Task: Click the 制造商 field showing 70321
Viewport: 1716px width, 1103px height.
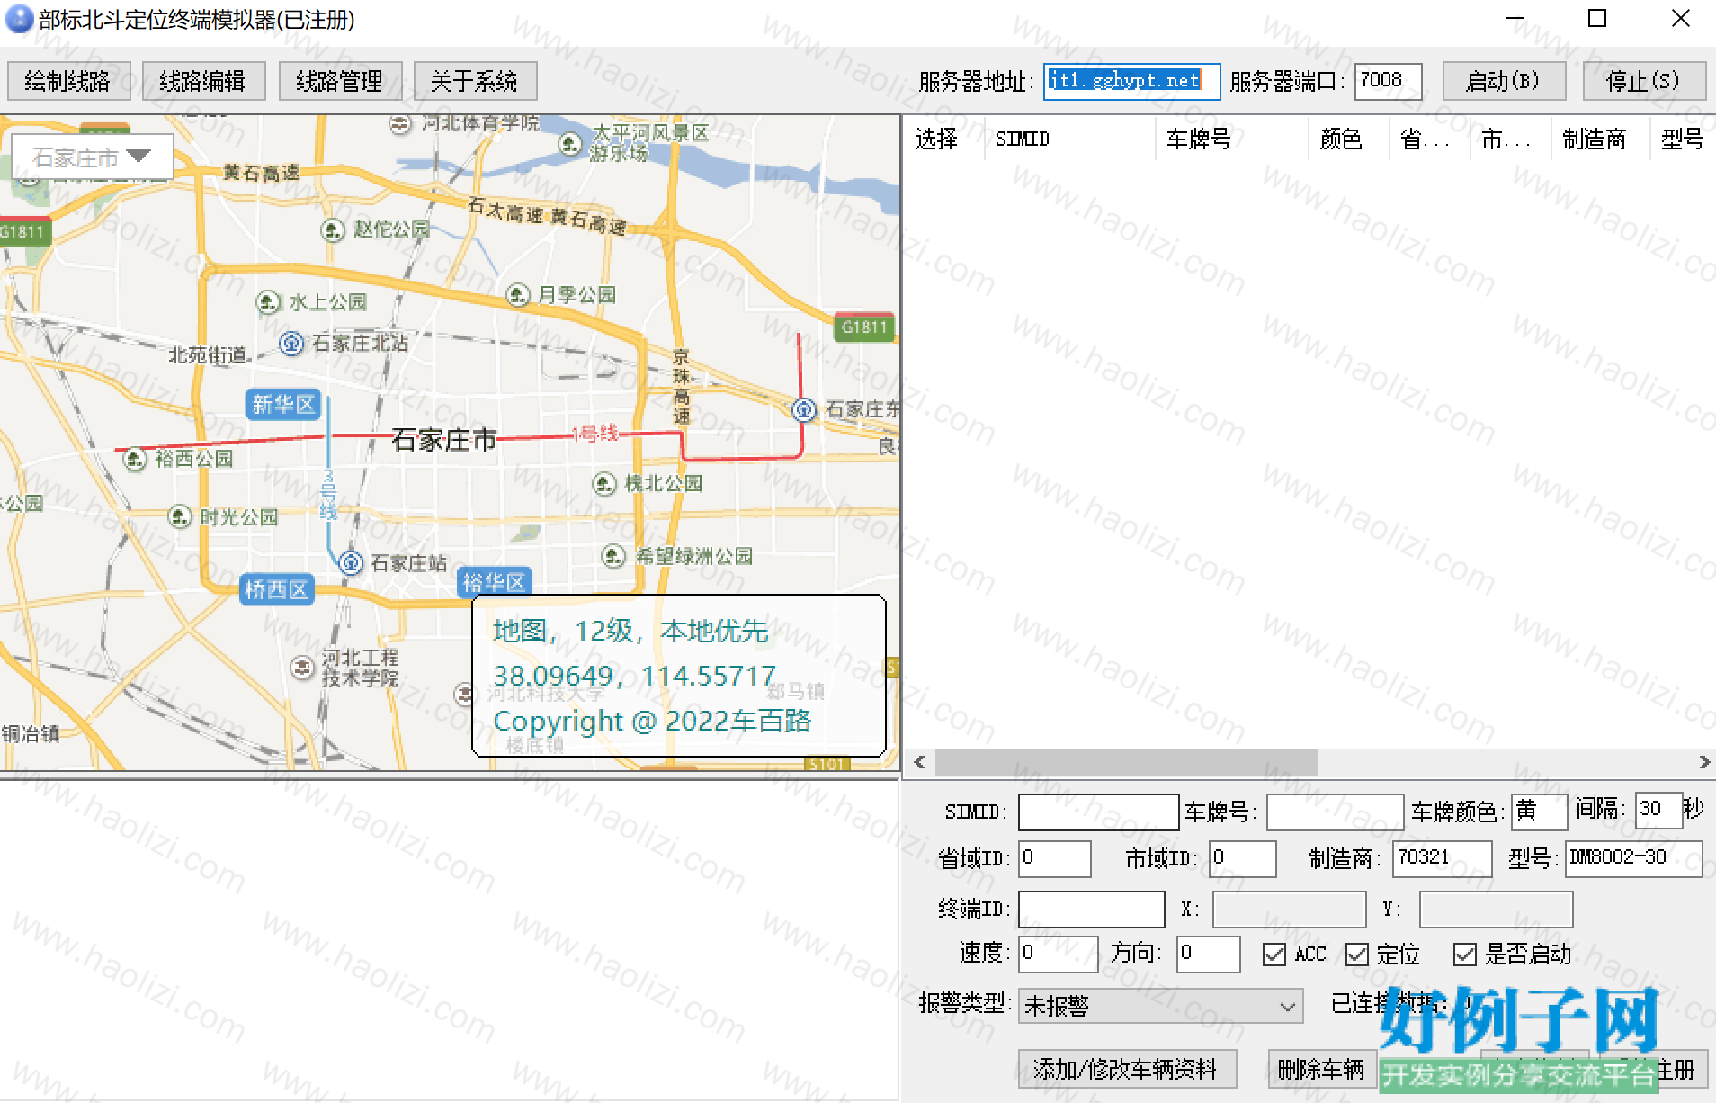Action: (1442, 858)
